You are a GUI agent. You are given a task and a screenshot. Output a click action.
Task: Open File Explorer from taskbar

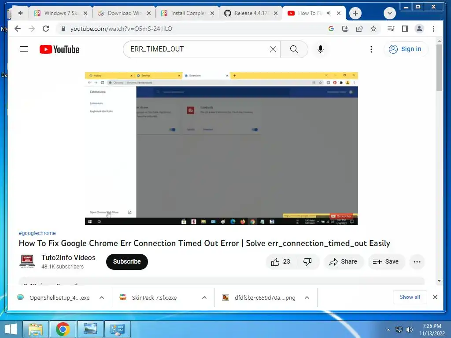(36, 329)
